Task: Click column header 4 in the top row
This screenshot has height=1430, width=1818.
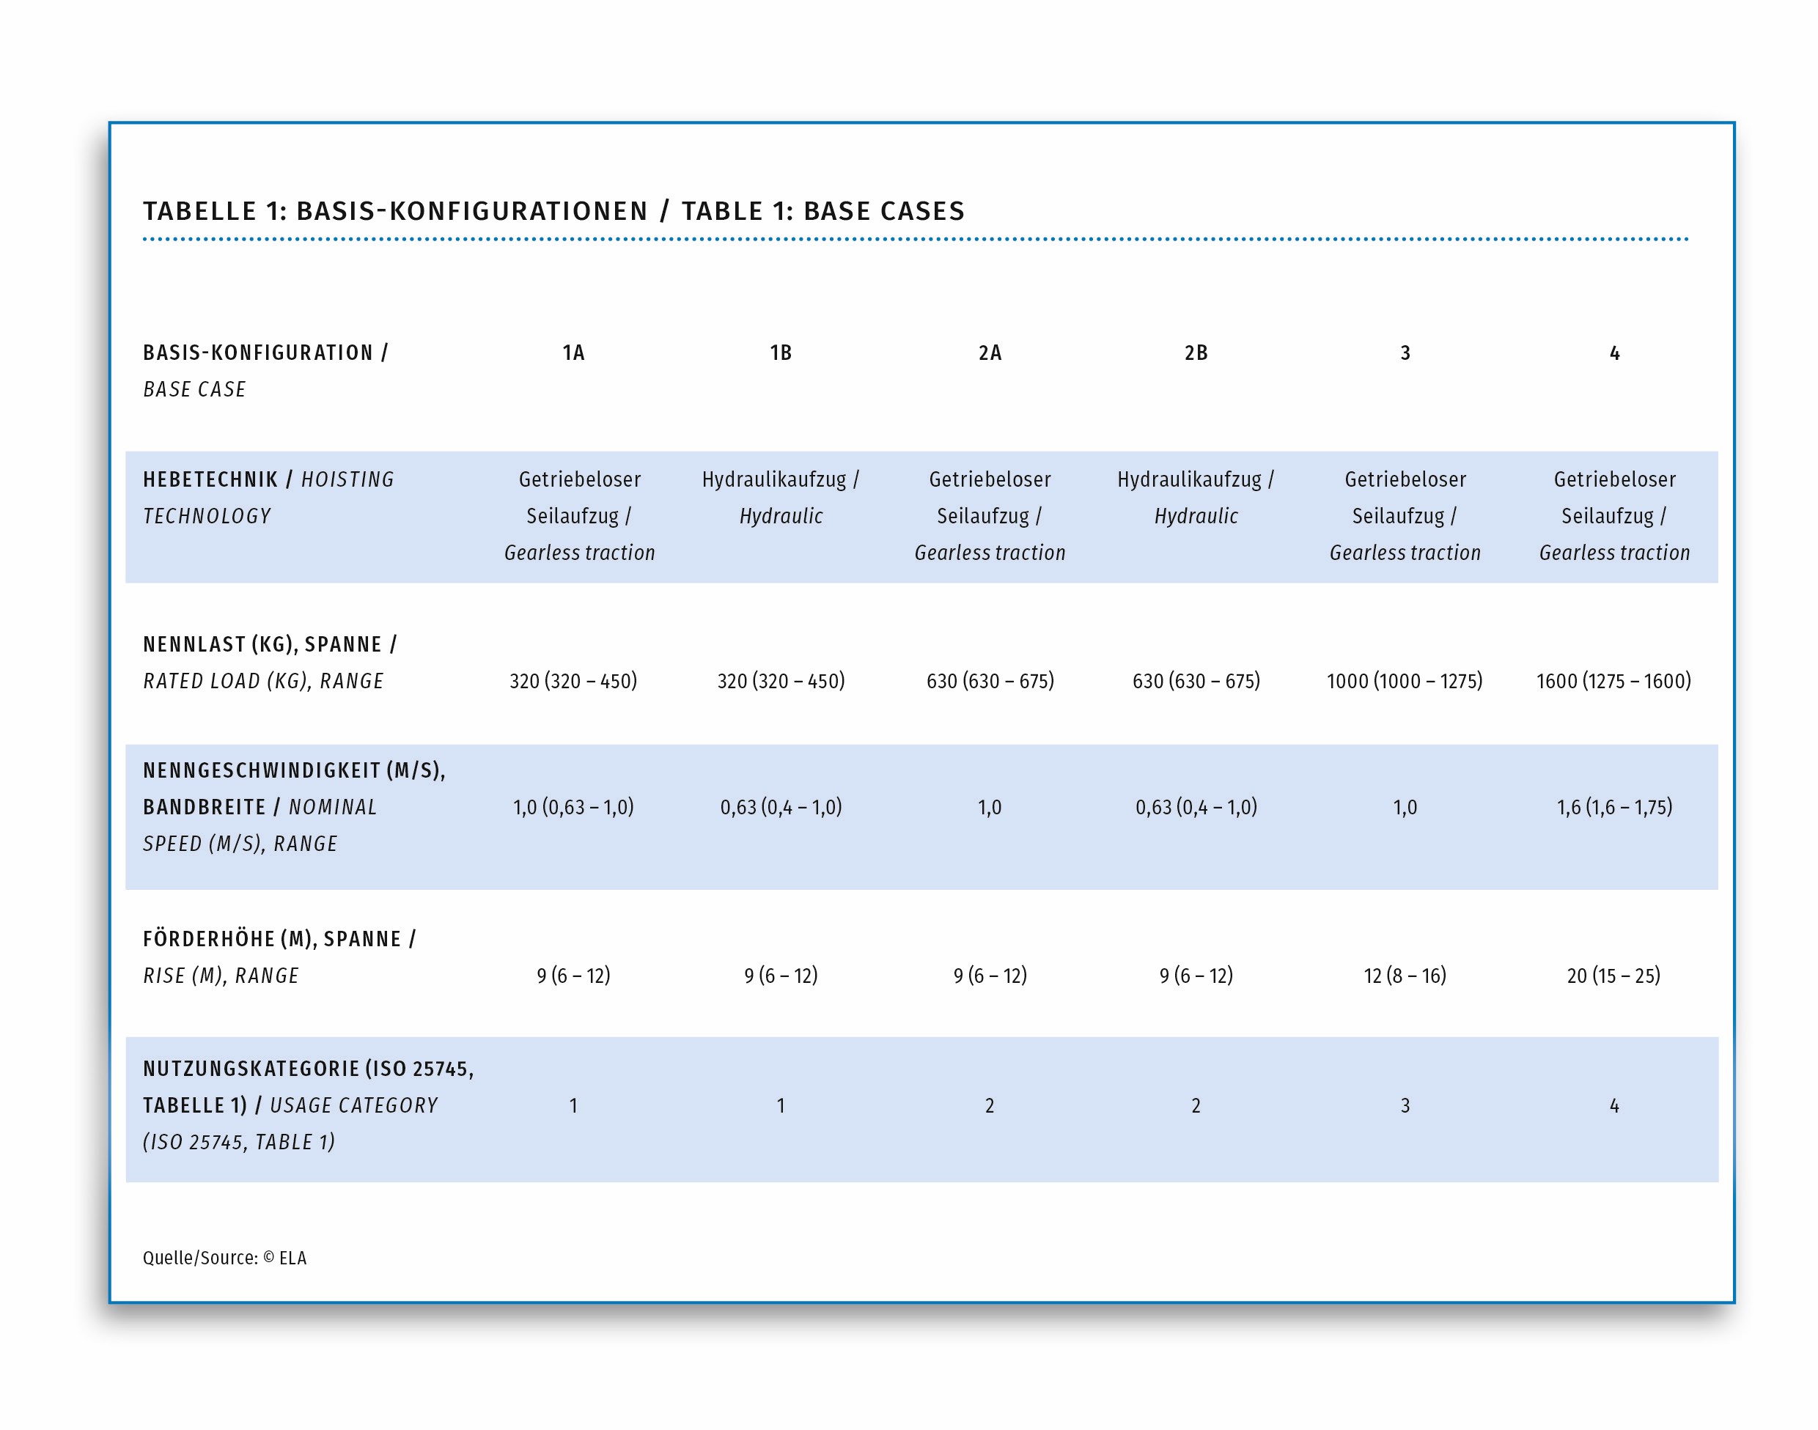Action: pos(1613,353)
